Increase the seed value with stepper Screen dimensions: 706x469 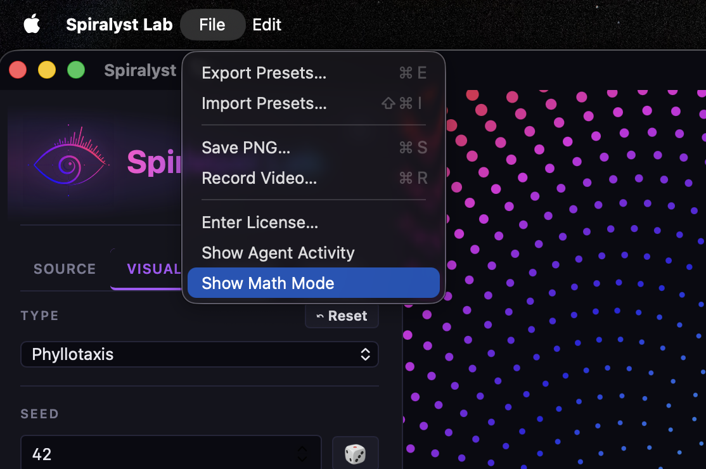pos(302,449)
